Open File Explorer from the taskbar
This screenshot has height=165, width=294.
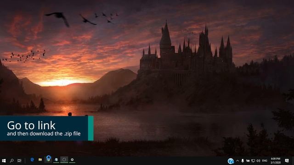click(x=40, y=160)
